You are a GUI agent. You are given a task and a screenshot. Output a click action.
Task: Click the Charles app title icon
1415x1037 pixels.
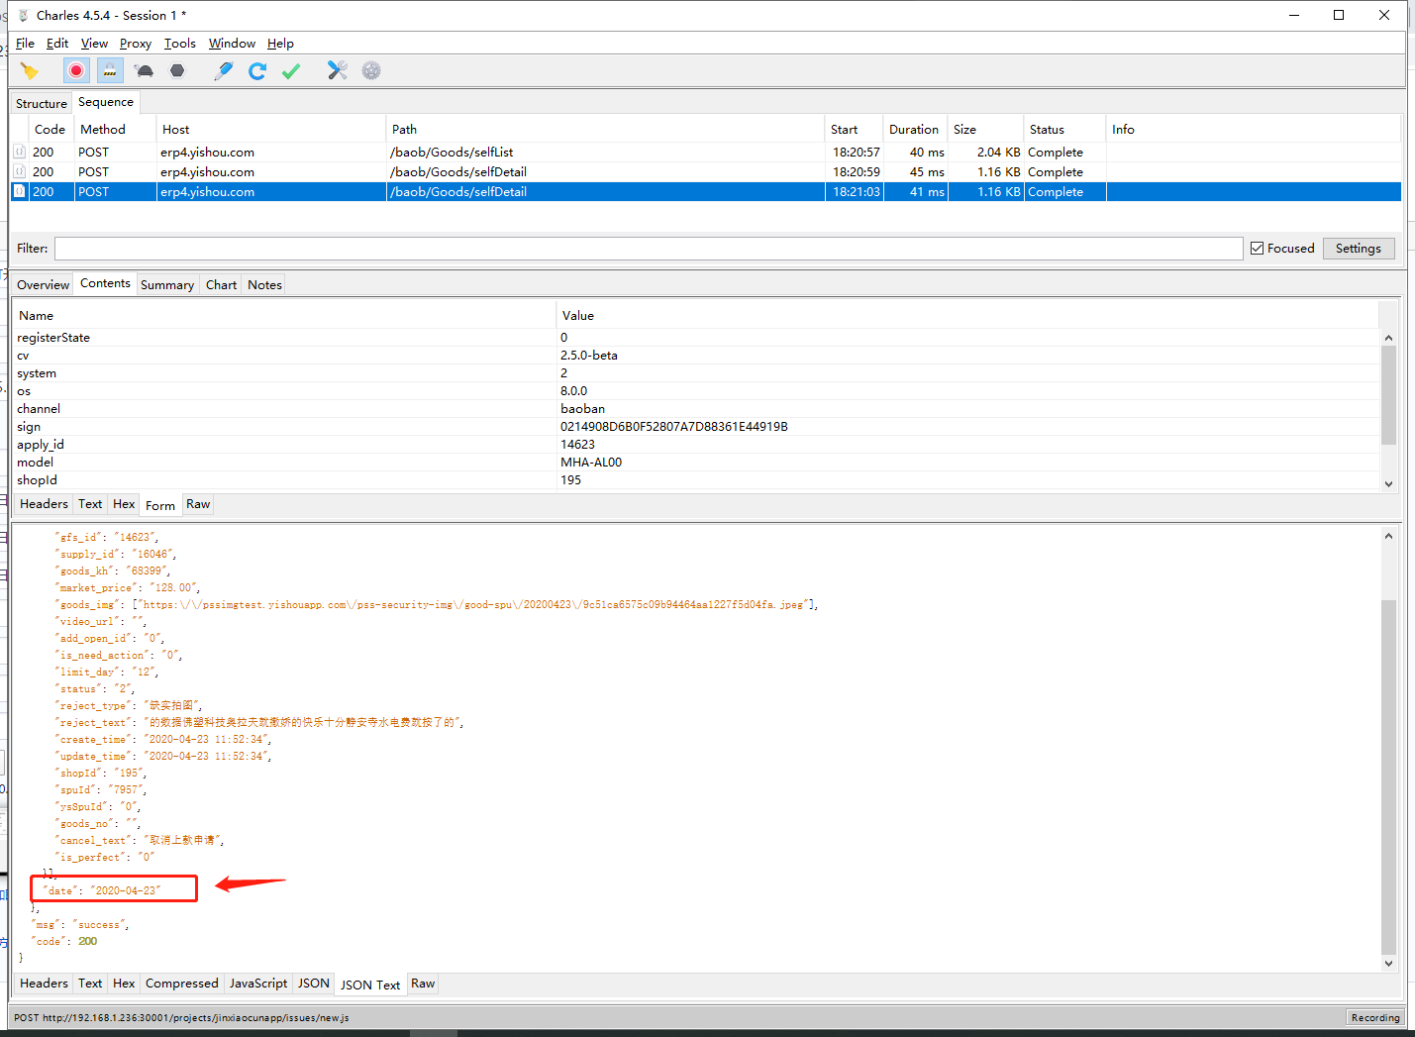23,15
